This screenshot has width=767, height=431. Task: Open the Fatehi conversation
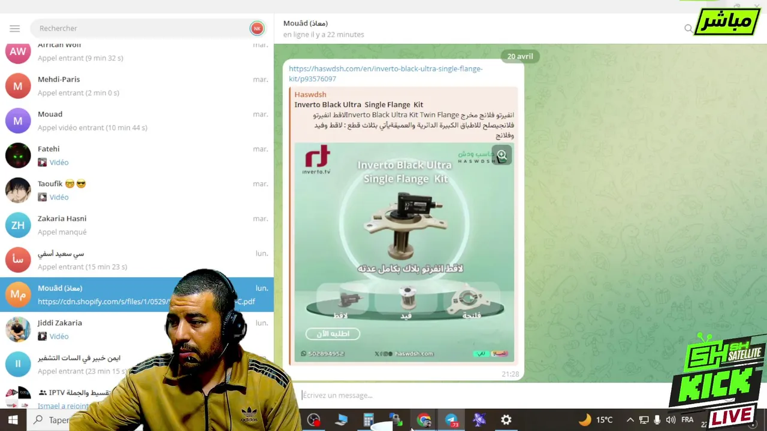tap(137, 155)
